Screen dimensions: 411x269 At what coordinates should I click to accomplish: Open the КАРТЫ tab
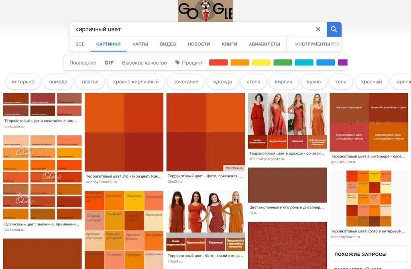pyautogui.click(x=140, y=44)
